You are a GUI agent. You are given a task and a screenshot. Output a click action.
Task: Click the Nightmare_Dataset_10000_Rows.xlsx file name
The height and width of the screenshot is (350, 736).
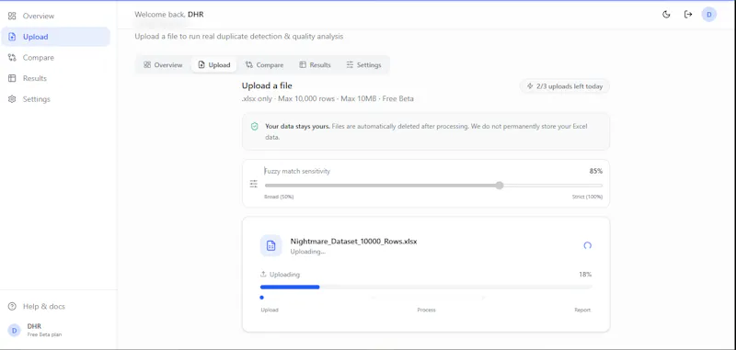coord(353,242)
